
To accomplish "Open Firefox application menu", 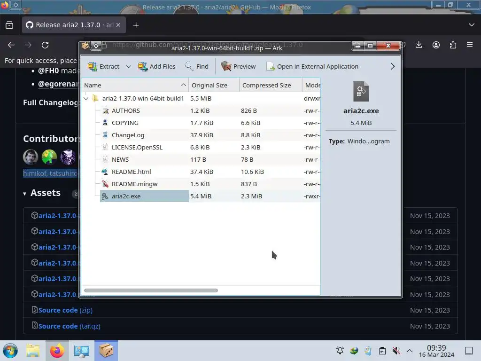I will pos(470,45).
